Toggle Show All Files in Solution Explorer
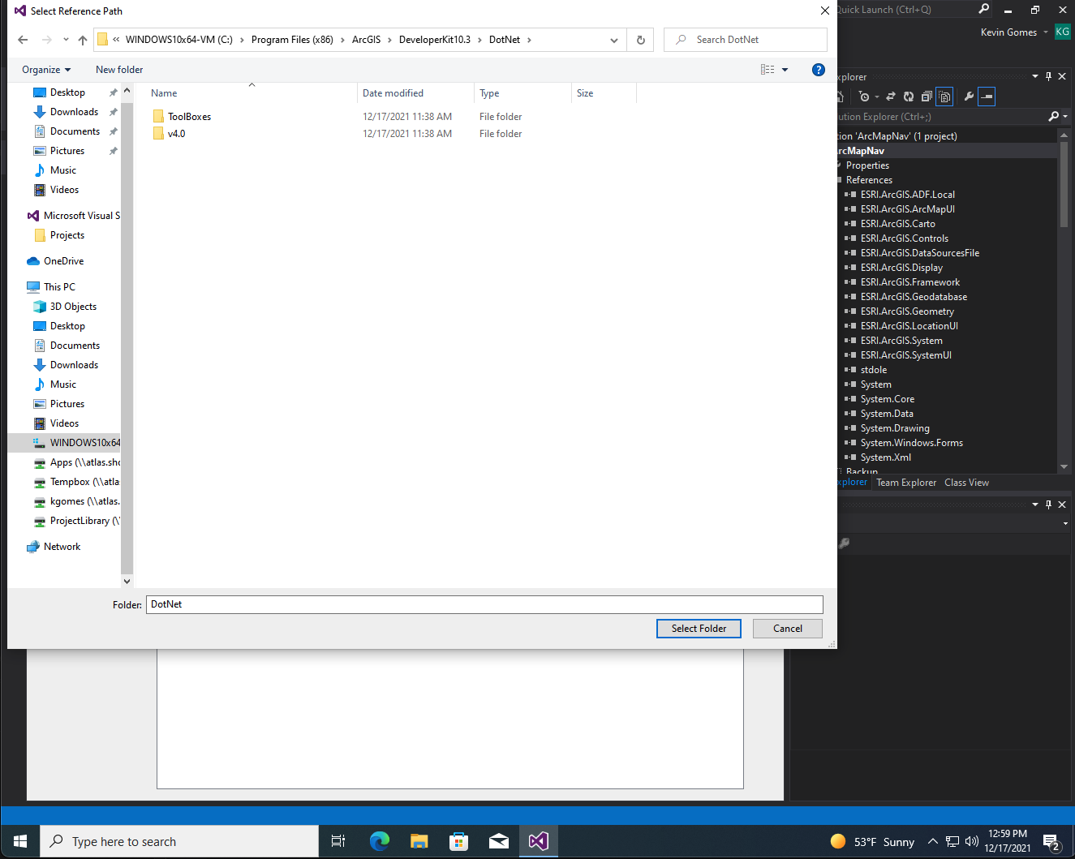The image size is (1075, 859). tap(944, 97)
